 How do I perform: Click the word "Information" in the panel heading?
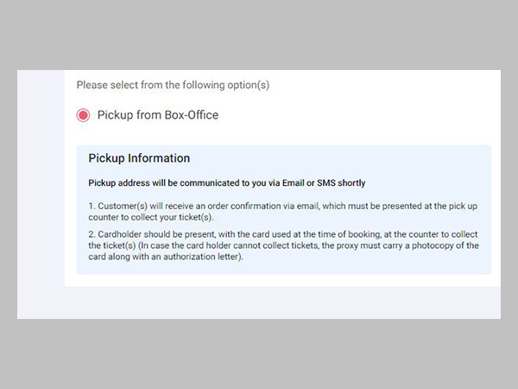(159, 158)
